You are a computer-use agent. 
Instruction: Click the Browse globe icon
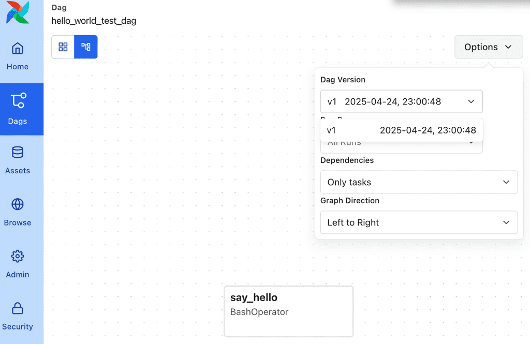pyautogui.click(x=18, y=204)
